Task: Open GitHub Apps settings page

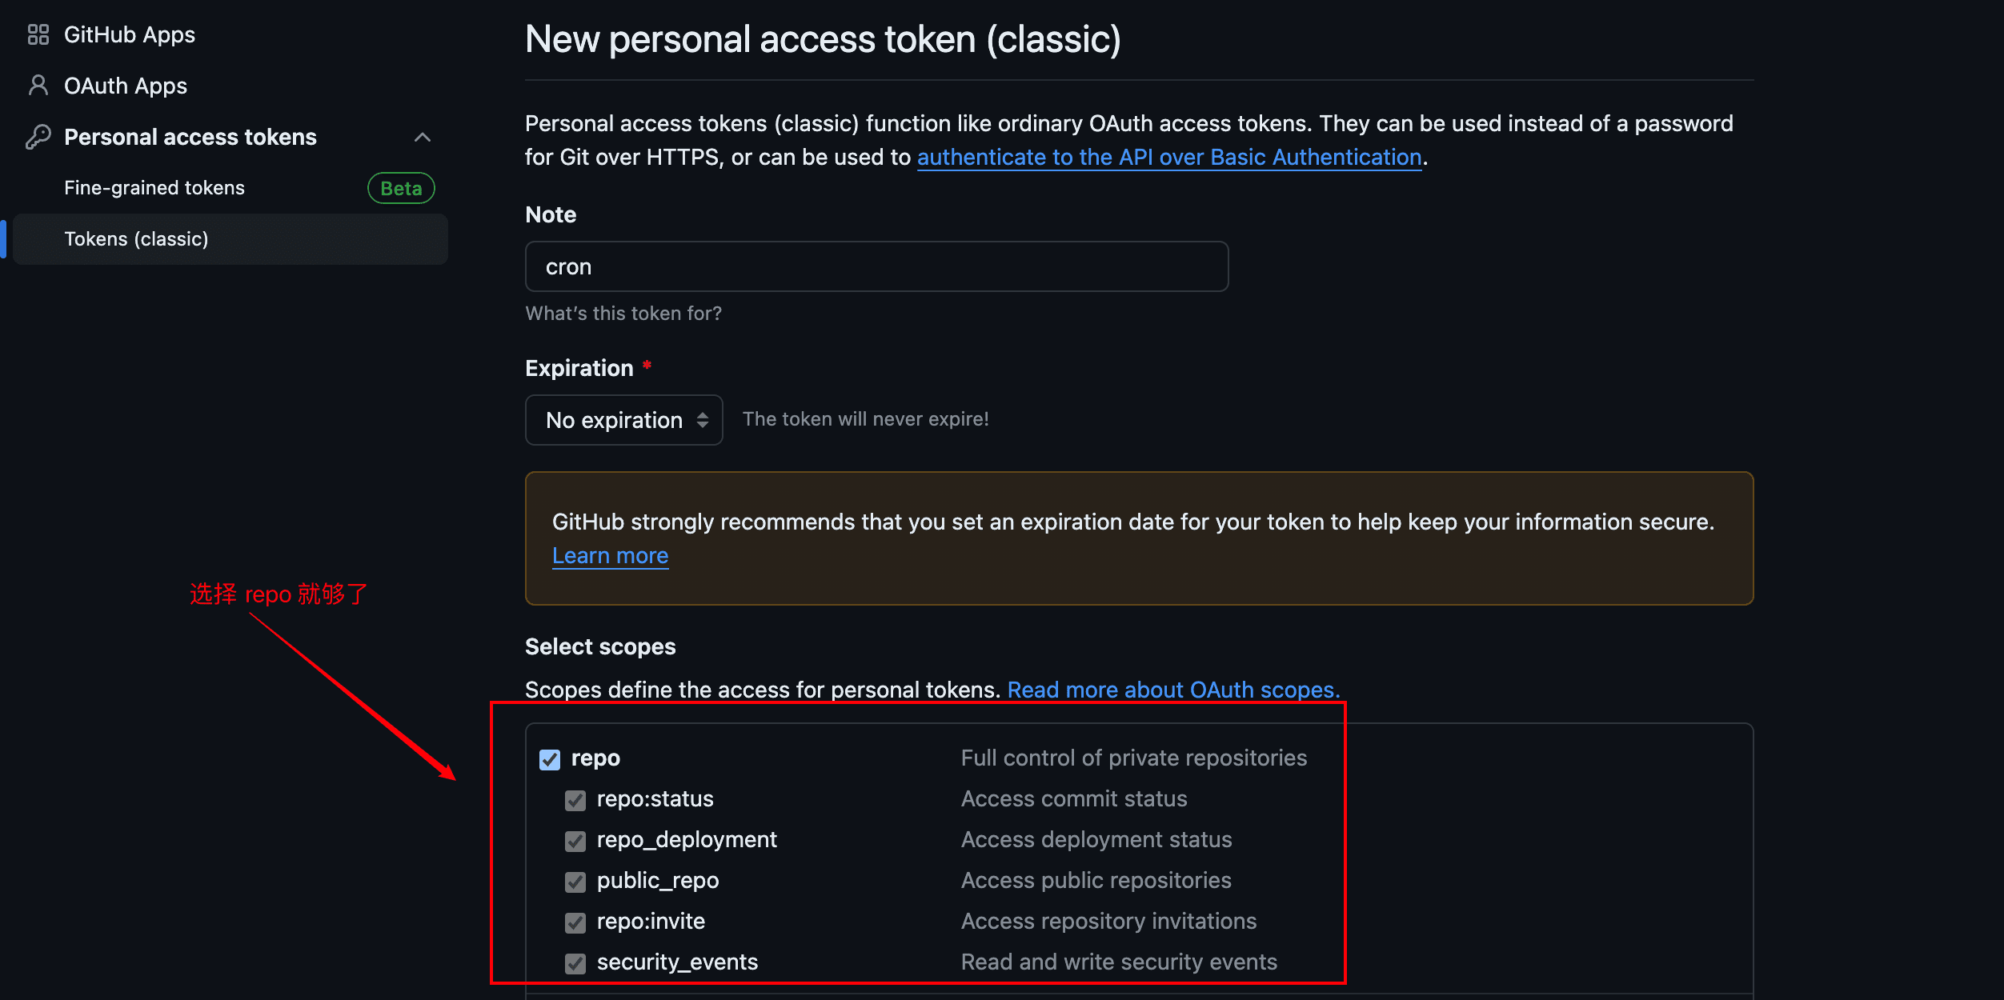Action: pyautogui.click(x=130, y=34)
